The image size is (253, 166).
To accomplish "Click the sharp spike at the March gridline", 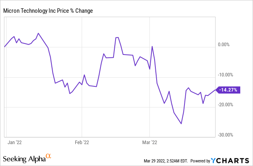I will (x=152, y=46).
